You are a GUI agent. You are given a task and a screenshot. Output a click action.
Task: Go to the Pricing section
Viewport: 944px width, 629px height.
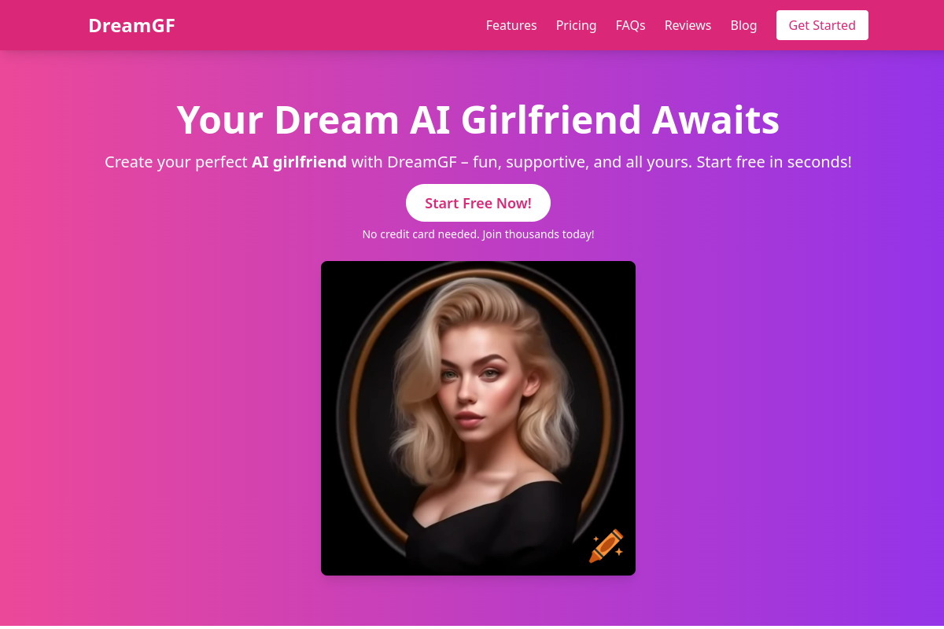pyautogui.click(x=576, y=25)
